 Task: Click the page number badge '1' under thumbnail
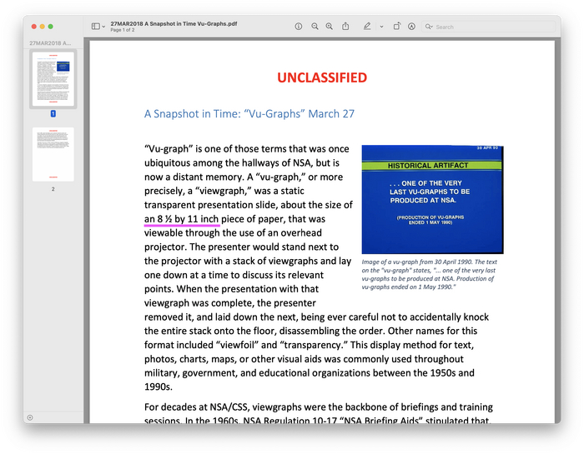tap(53, 114)
